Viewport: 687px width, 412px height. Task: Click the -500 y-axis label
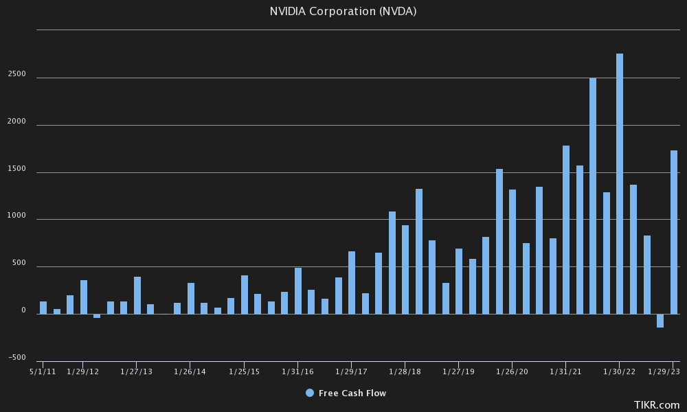click(17, 357)
